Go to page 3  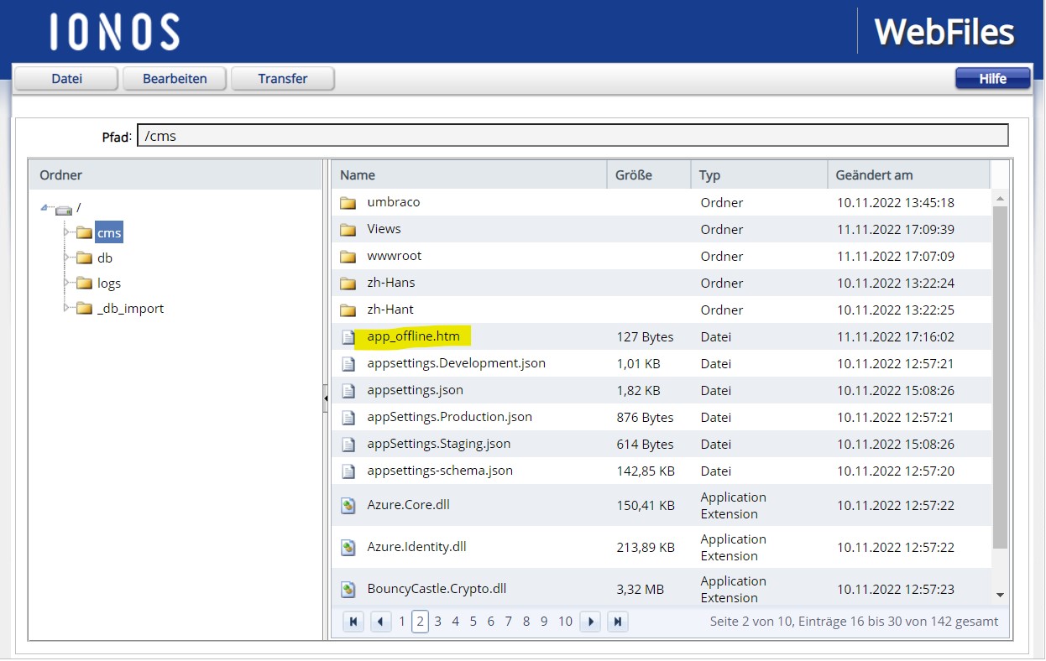pos(438,622)
